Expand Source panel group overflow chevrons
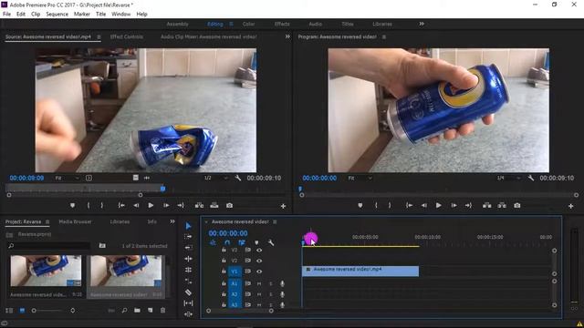This screenshot has width=584, height=328. point(287,36)
